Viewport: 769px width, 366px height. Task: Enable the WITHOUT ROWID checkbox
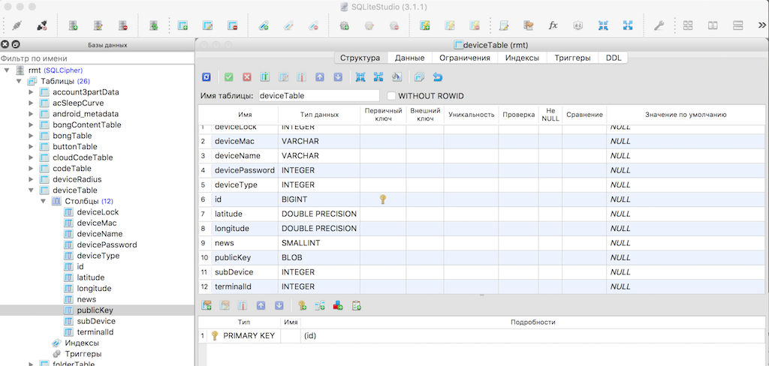391,96
